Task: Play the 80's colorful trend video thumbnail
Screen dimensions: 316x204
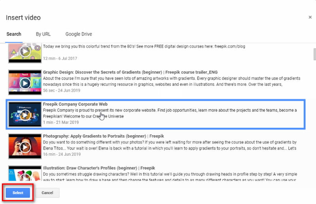Action: pos(25,53)
